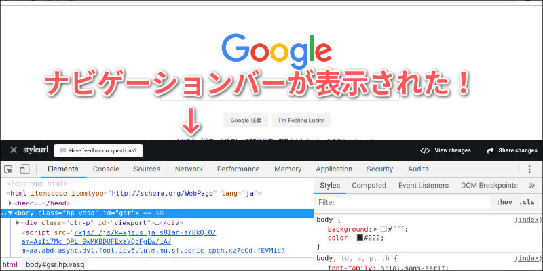Switch to the Elements tab
This screenshot has height=271, width=543.
click(63, 169)
